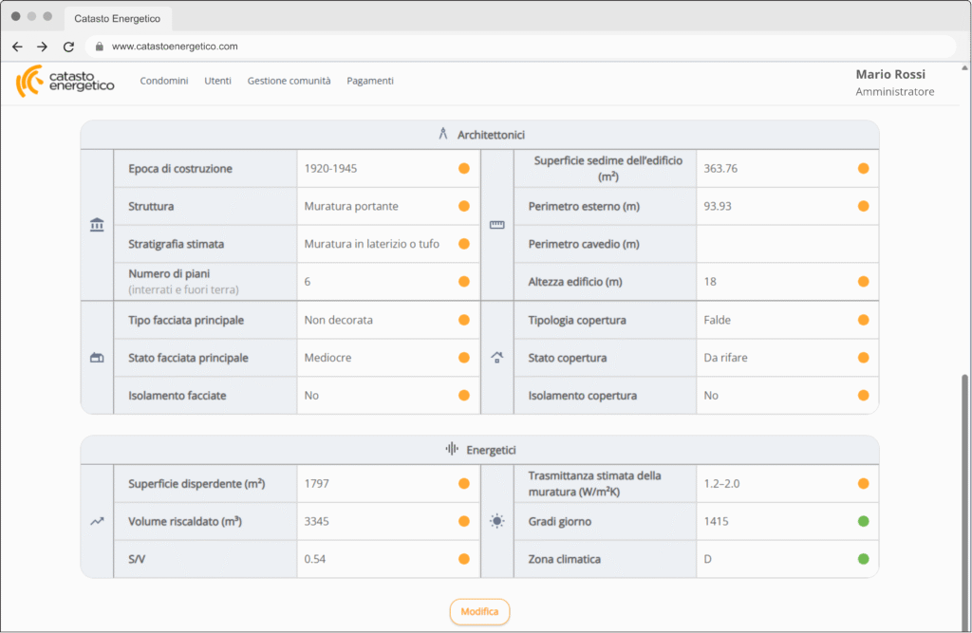Go back using the browser back arrow
Screen dimensions: 972x633
[x=17, y=47]
